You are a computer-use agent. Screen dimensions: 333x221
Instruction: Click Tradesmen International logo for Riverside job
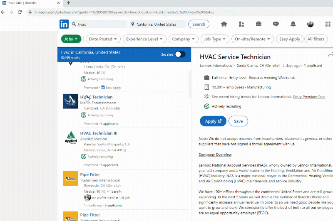[x=71, y=179]
